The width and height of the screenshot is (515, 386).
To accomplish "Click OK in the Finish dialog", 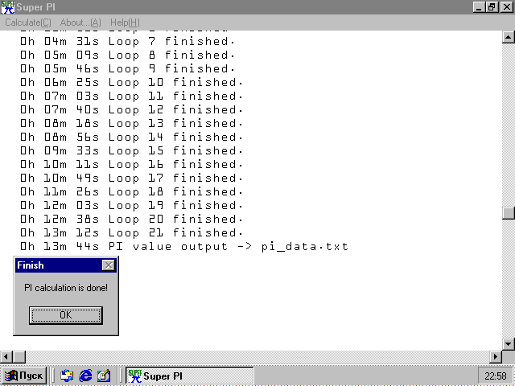I will [66, 315].
